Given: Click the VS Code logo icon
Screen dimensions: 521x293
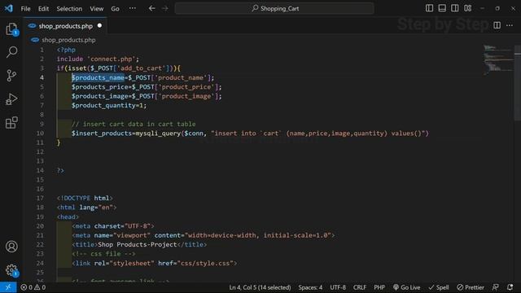Looking at the screenshot, I should pos(9,8).
